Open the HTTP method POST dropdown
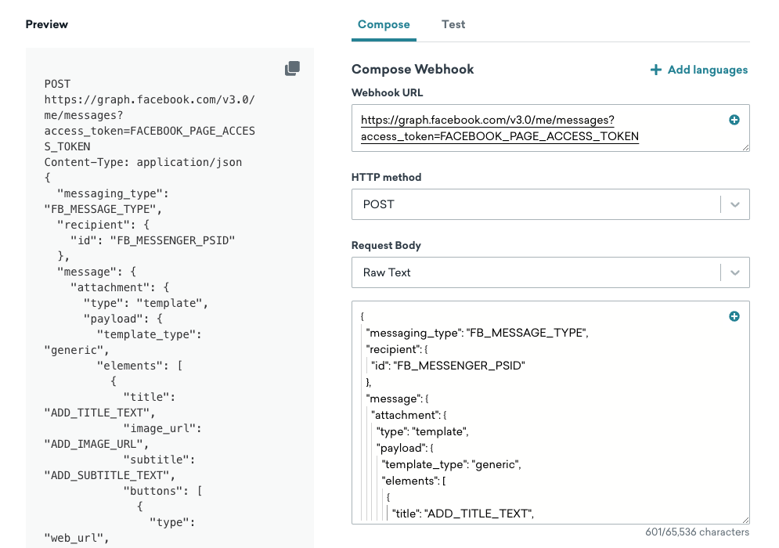The height and width of the screenshot is (548, 779). [x=550, y=204]
